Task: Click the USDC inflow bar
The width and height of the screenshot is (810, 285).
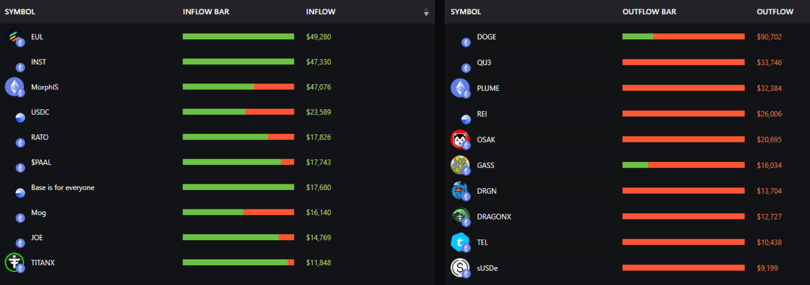Action: point(238,112)
